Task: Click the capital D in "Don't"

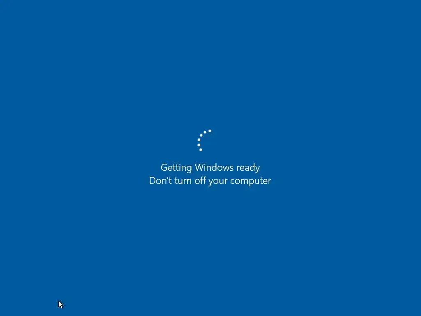Action: click(153, 181)
